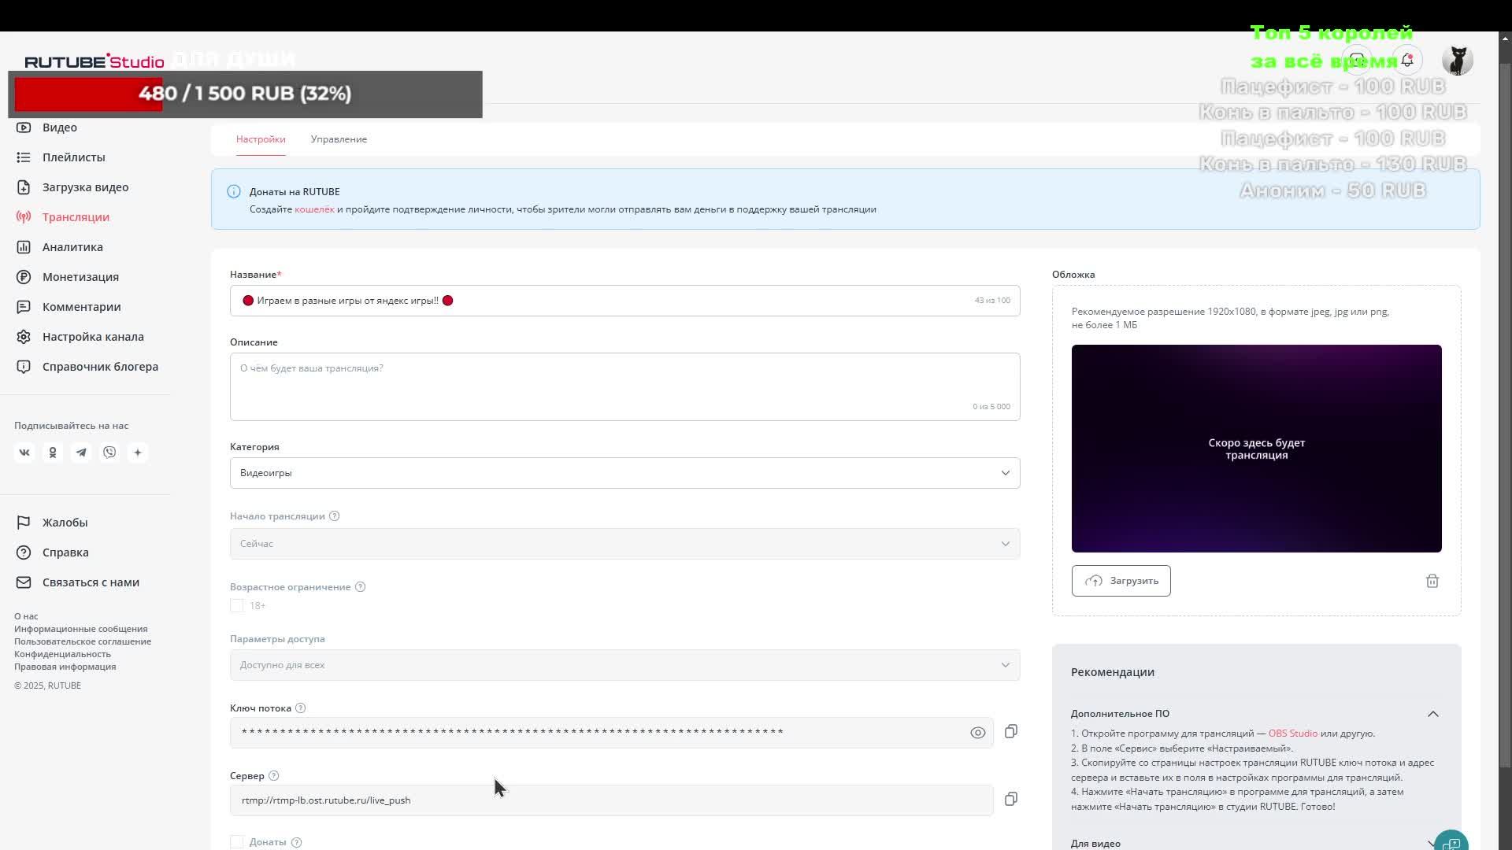Copy the stream key with copy icon
Viewport: 1512px width, 850px height.
coord(1011,732)
